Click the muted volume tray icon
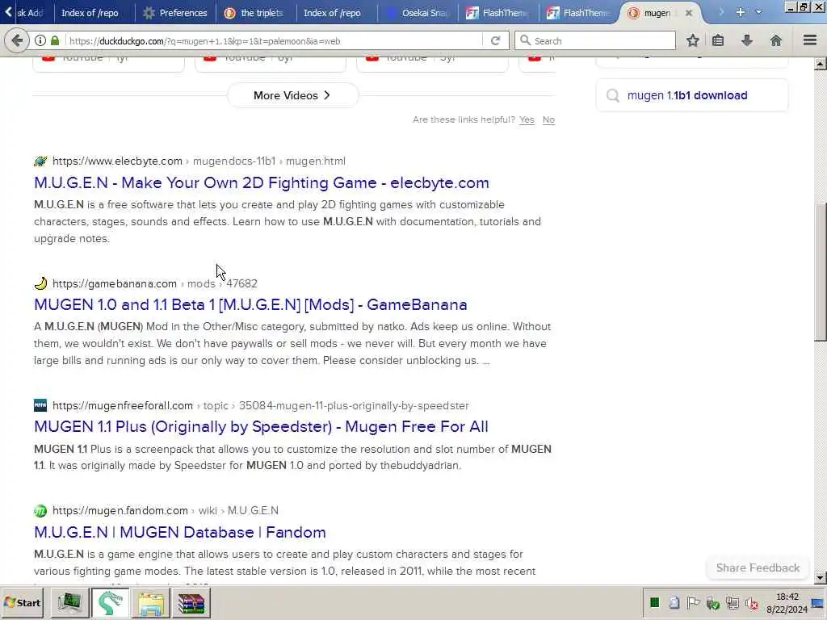Viewport: 827px width, 620px height. pyautogui.click(x=752, y=603)
